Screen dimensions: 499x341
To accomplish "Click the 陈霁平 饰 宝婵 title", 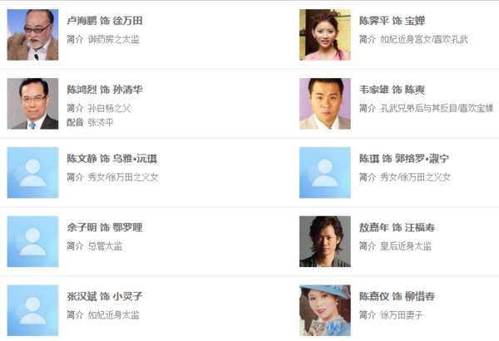I will tap(392, 21).
